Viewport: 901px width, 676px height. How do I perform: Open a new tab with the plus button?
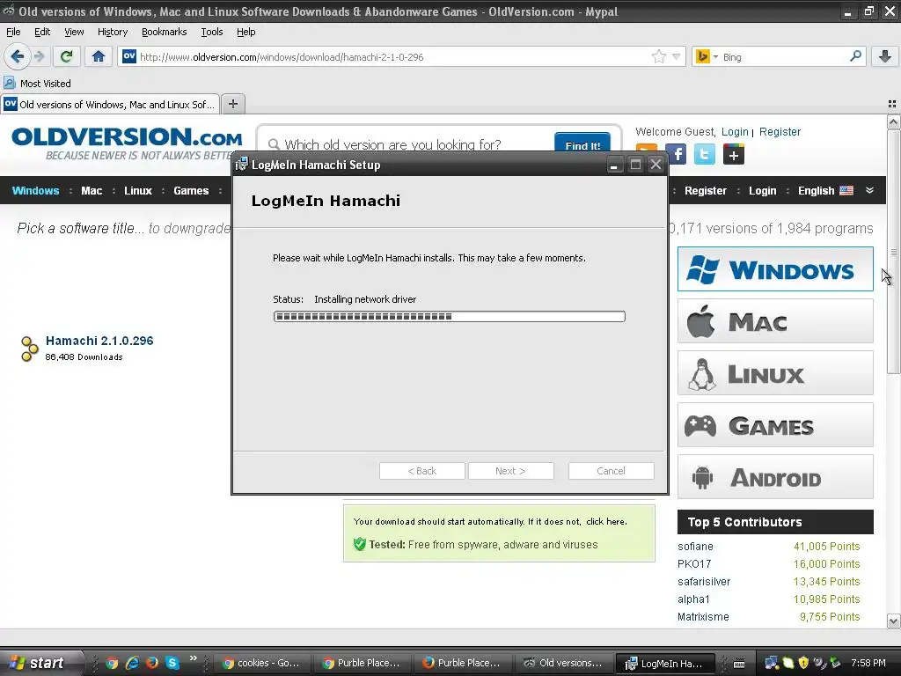[x=232, y=104]
